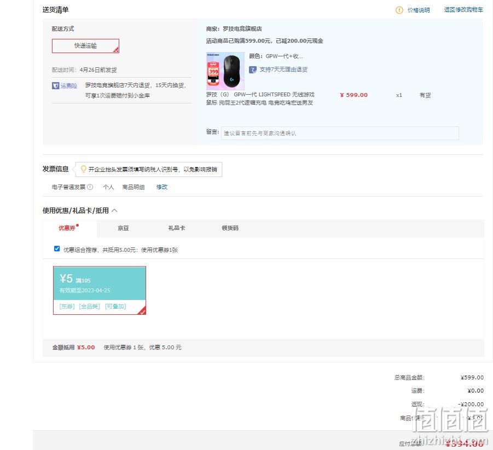Click the 有货 stock status text

425,95
